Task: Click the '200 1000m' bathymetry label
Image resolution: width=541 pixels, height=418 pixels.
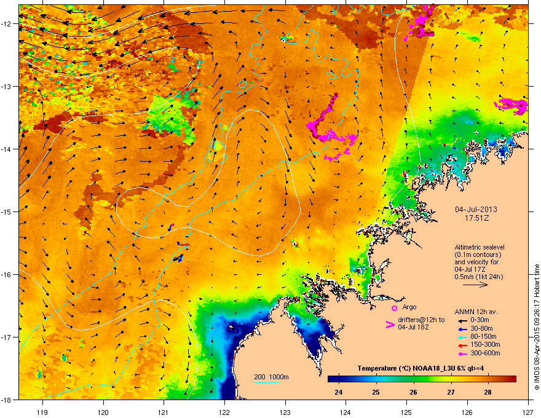Action: pyautogui.click(x=271, y=377)
